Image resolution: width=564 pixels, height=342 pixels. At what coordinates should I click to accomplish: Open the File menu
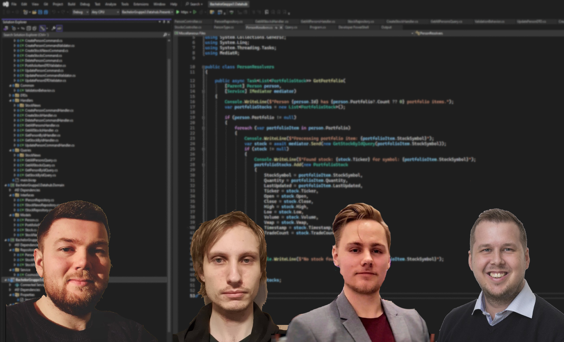(14, 4)
